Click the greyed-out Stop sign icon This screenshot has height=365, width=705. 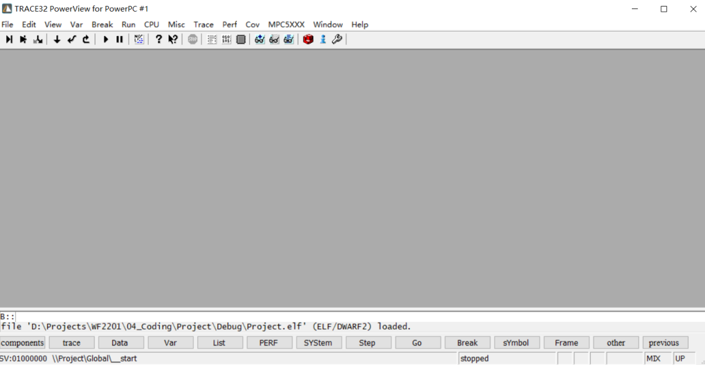tap(193, 40)
